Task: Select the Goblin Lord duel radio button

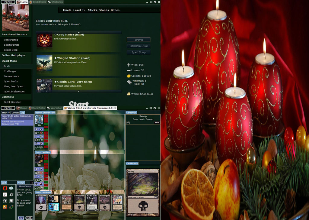Action: [x=56, y=82]
